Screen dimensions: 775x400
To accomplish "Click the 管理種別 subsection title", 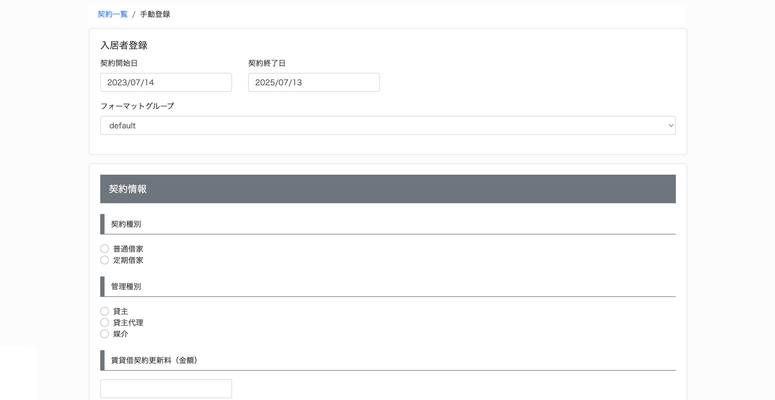I will [126, 287].
